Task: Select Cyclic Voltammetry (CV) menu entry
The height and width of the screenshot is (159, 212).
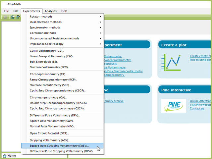Action: 63,51
